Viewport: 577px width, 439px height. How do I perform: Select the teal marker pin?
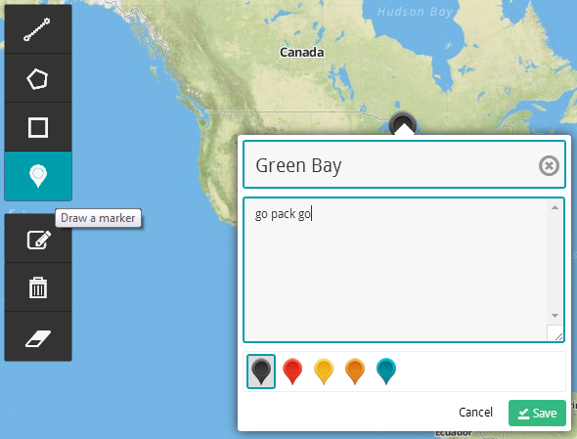point(386,372)
